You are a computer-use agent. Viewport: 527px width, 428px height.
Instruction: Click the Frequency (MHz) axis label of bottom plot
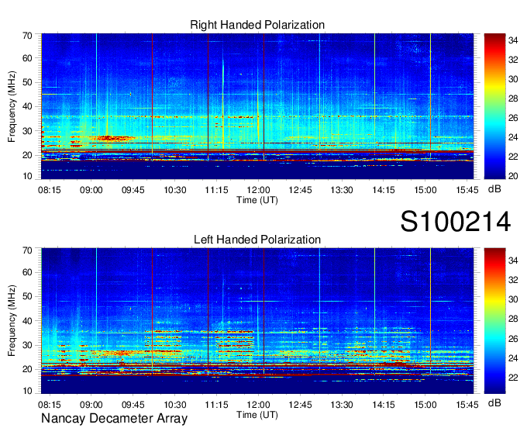click(12, 321)
